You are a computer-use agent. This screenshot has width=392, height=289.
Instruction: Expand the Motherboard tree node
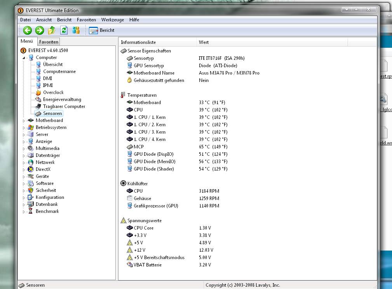24,121
